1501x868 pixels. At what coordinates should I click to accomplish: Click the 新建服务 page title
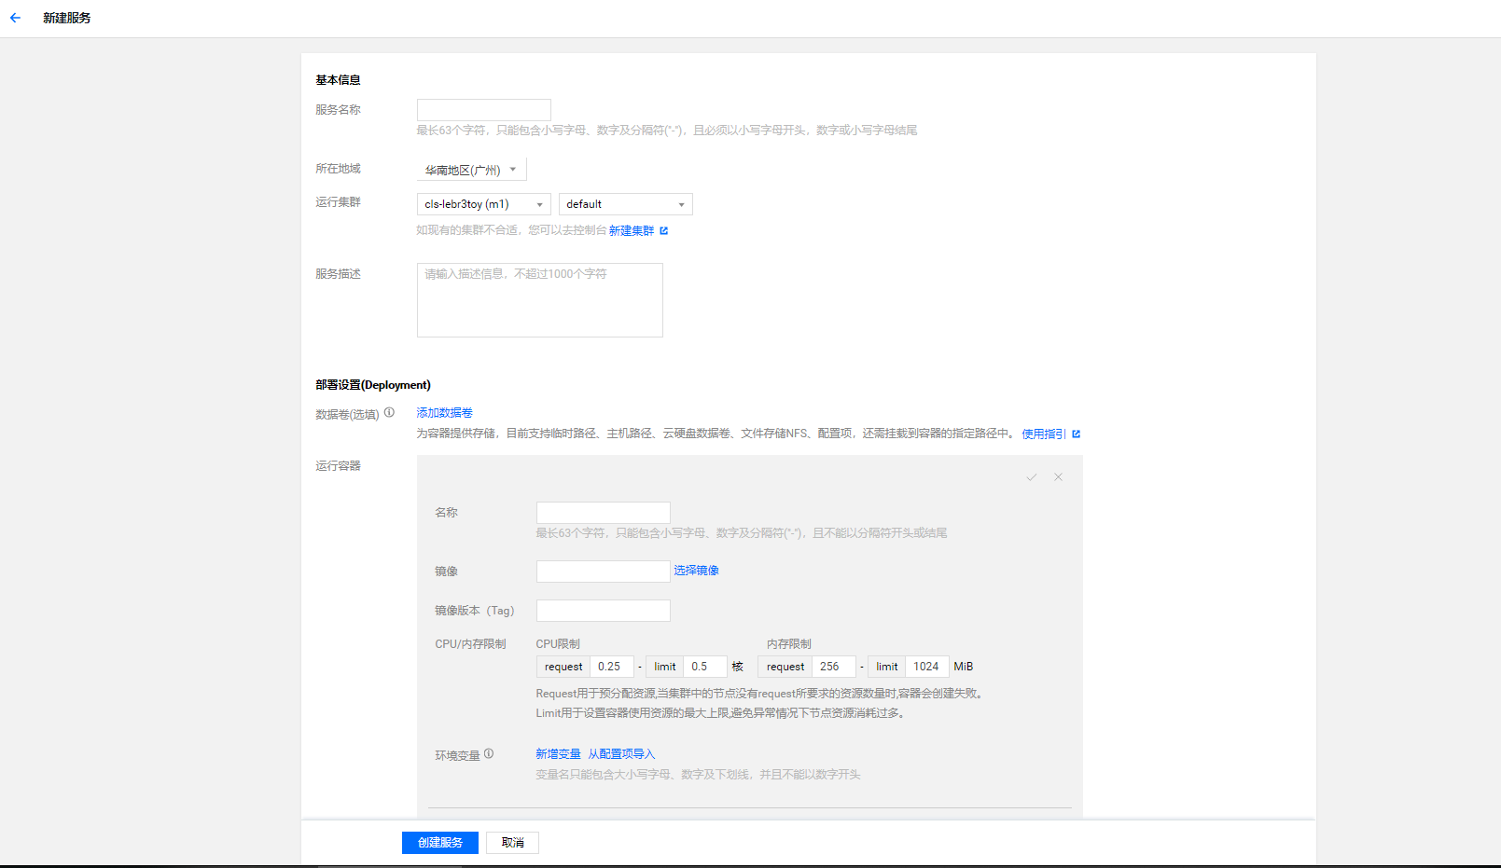pyautogui.click(x=67, y=18)
